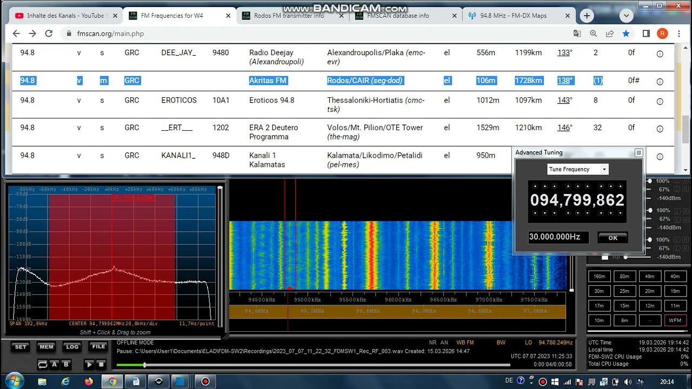The width and height of the screenshot is (692, 389).
Task: Confirm tuning with OK button
Action: pyautogui.click(x=613, y=238)
